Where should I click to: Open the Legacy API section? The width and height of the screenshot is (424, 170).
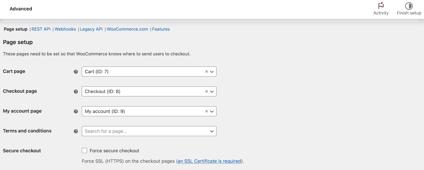click(x=91, y=29)
